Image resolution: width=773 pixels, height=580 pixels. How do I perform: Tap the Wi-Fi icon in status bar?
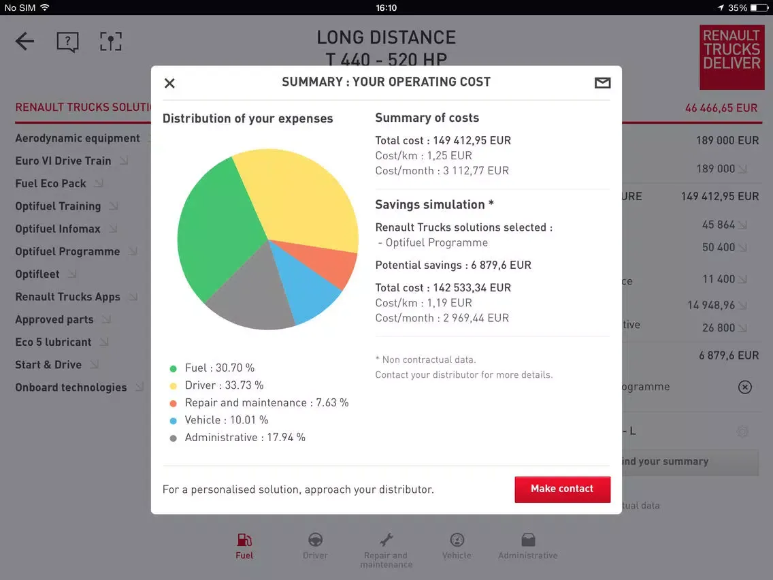tap(45, 7)
